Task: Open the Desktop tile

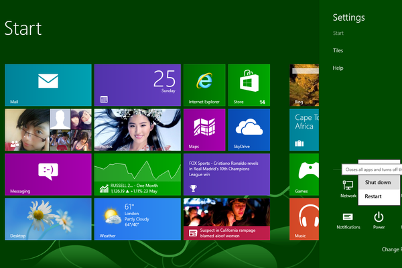Action: click(x=48, y=219)
